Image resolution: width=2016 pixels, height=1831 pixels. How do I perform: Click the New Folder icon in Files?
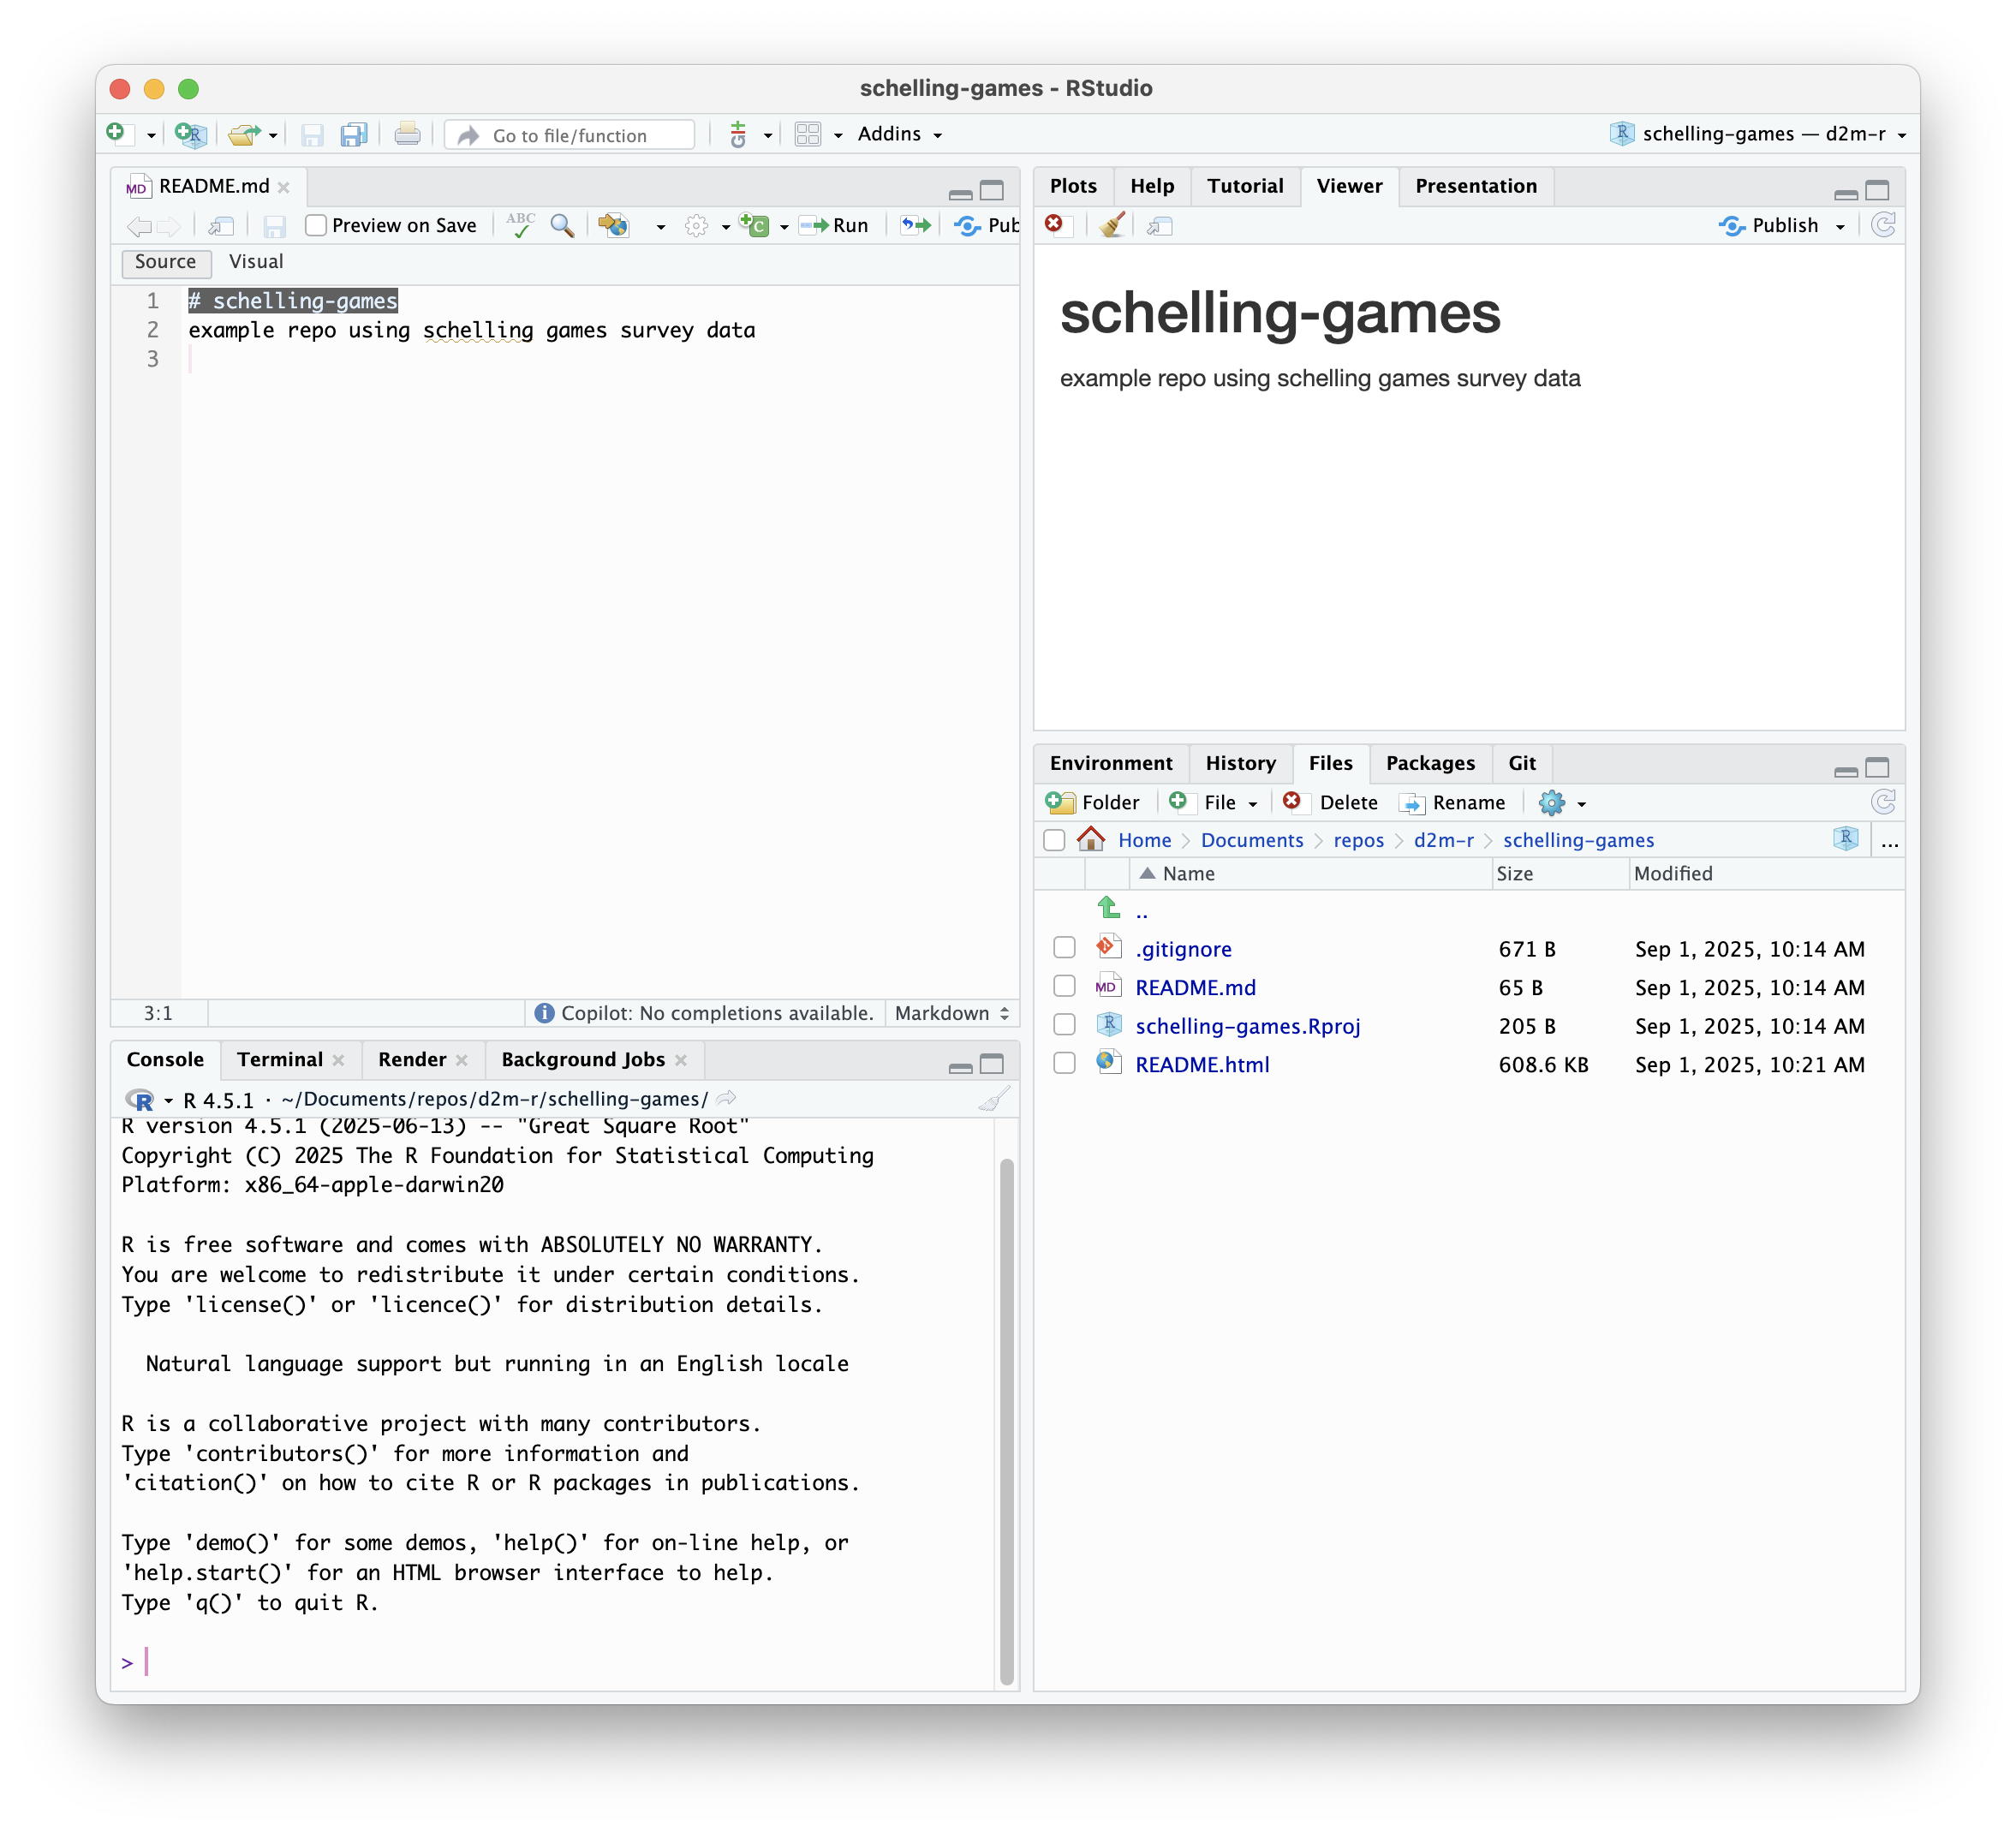point(1059,802)
